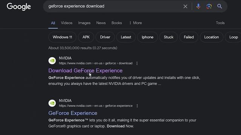Apply the Failed filter chip

[x=189, y=37]
